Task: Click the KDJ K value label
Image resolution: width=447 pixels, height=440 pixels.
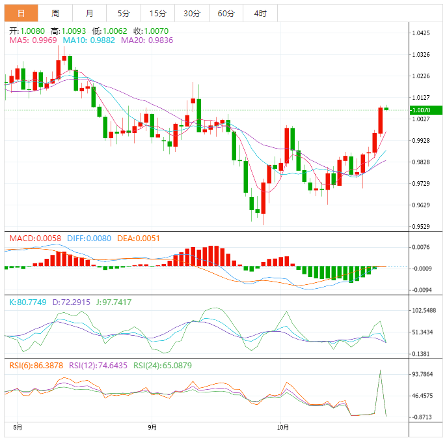Action: (27, 303)
